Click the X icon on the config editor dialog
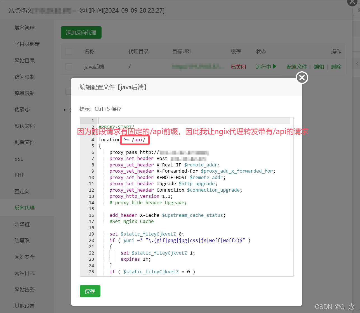The height and width of the screenshot is (313, 360). click(302, 78)
